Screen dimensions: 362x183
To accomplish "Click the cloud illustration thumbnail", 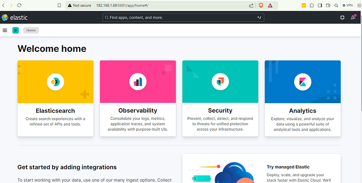I will coord(223,173).
